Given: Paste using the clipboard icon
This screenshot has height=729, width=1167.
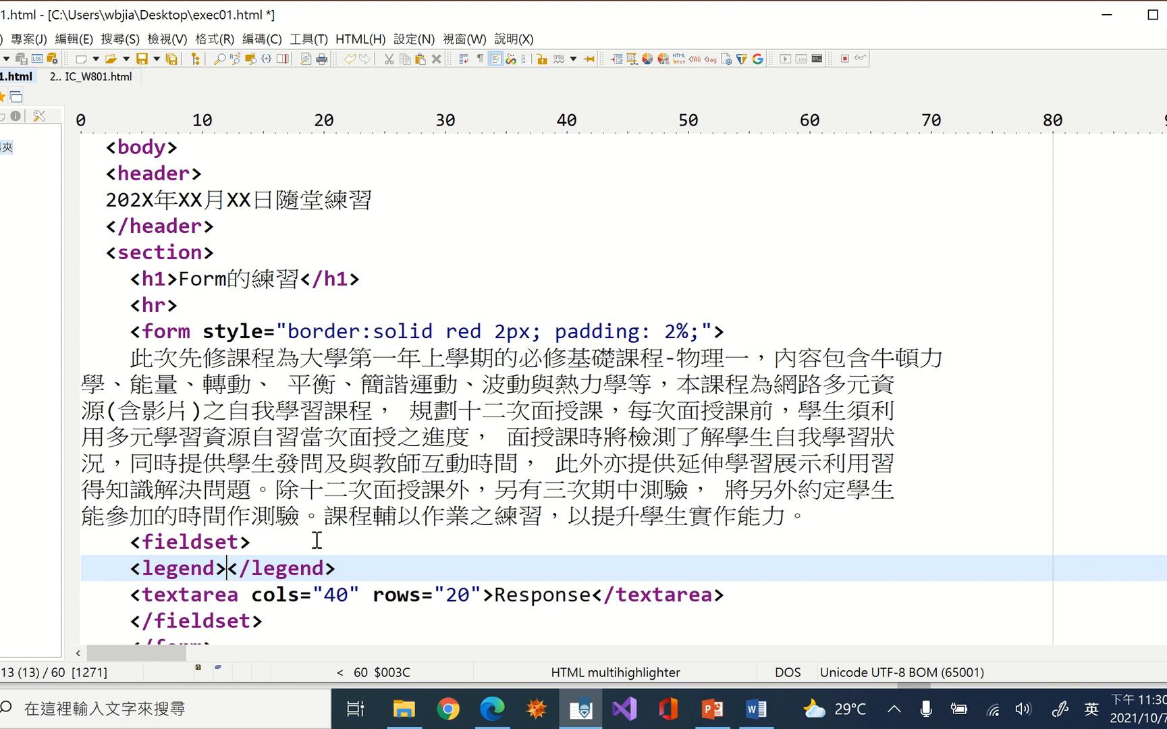Looking at the screenshot, I should pos(420,59).
